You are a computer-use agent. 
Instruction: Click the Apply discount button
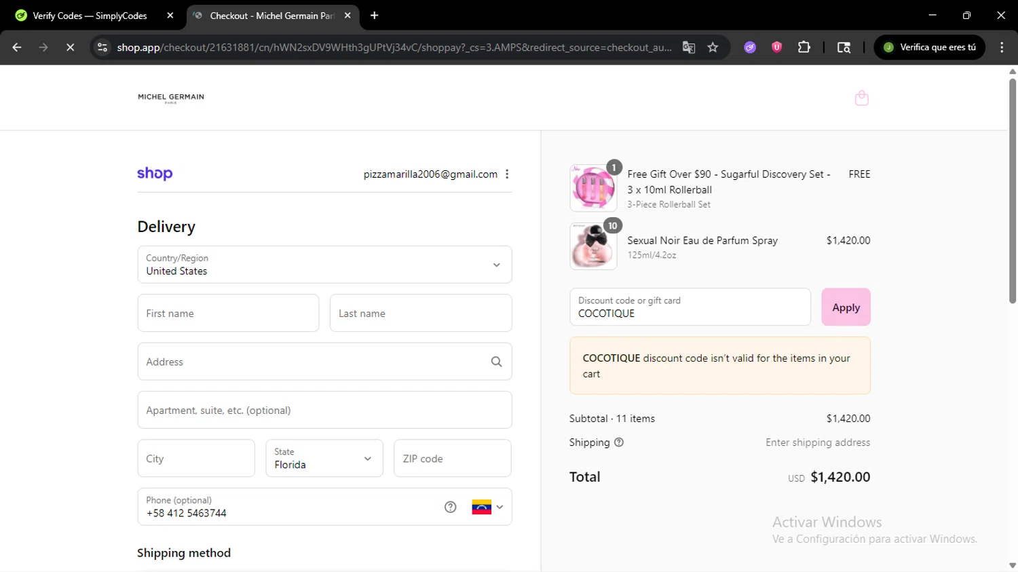846,307
